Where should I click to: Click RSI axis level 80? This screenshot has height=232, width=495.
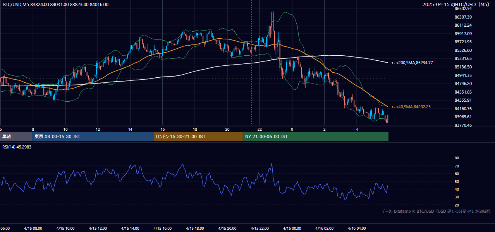click(457, 158)
